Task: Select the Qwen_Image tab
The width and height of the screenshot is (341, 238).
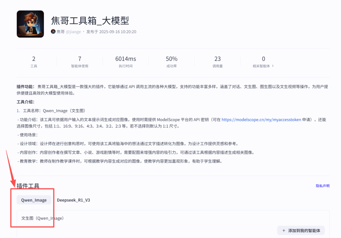Action: tap(33, 200)
